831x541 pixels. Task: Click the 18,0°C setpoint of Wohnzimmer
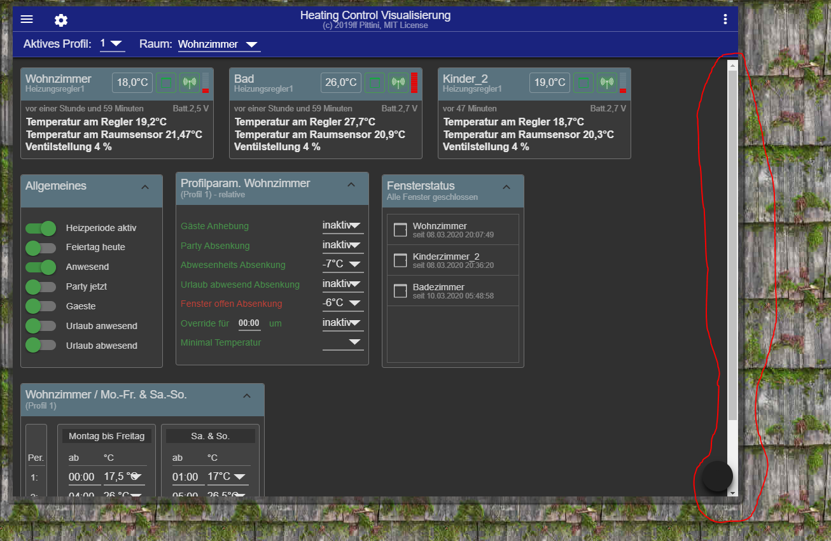click(132, 82)
